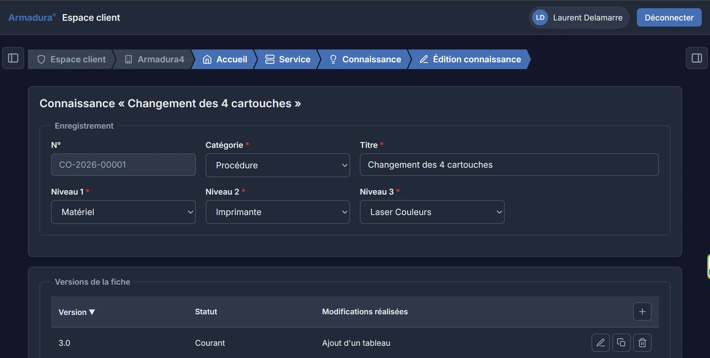
Task: Click the Courant status cell
Action: (210, 343)
